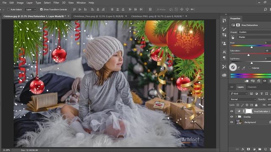Screen dimensions: 271x152
Task: Expand the Overlay group
Action: [236, 117]
